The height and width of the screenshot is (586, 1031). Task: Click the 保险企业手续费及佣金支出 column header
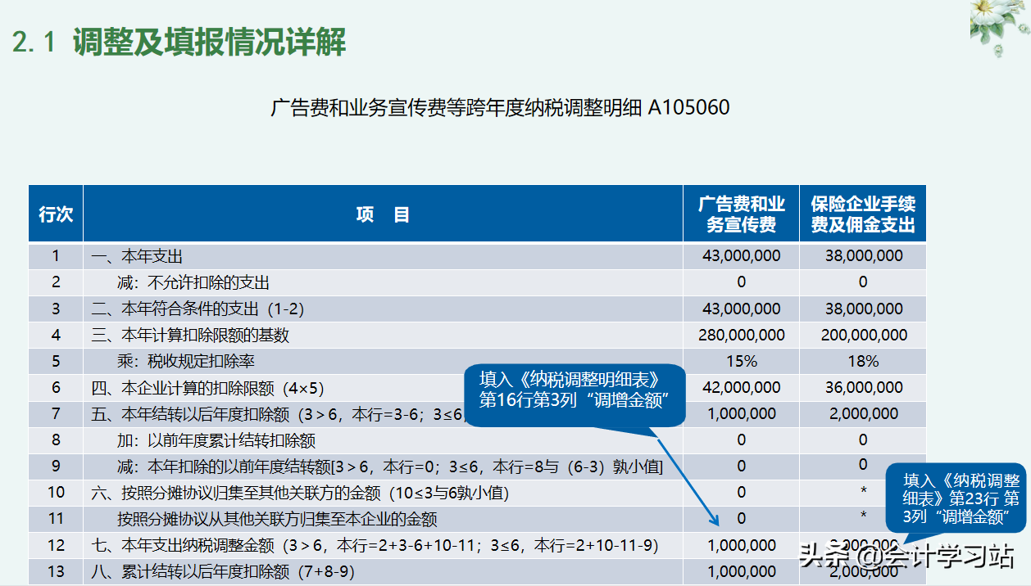[x=863, y=213]
